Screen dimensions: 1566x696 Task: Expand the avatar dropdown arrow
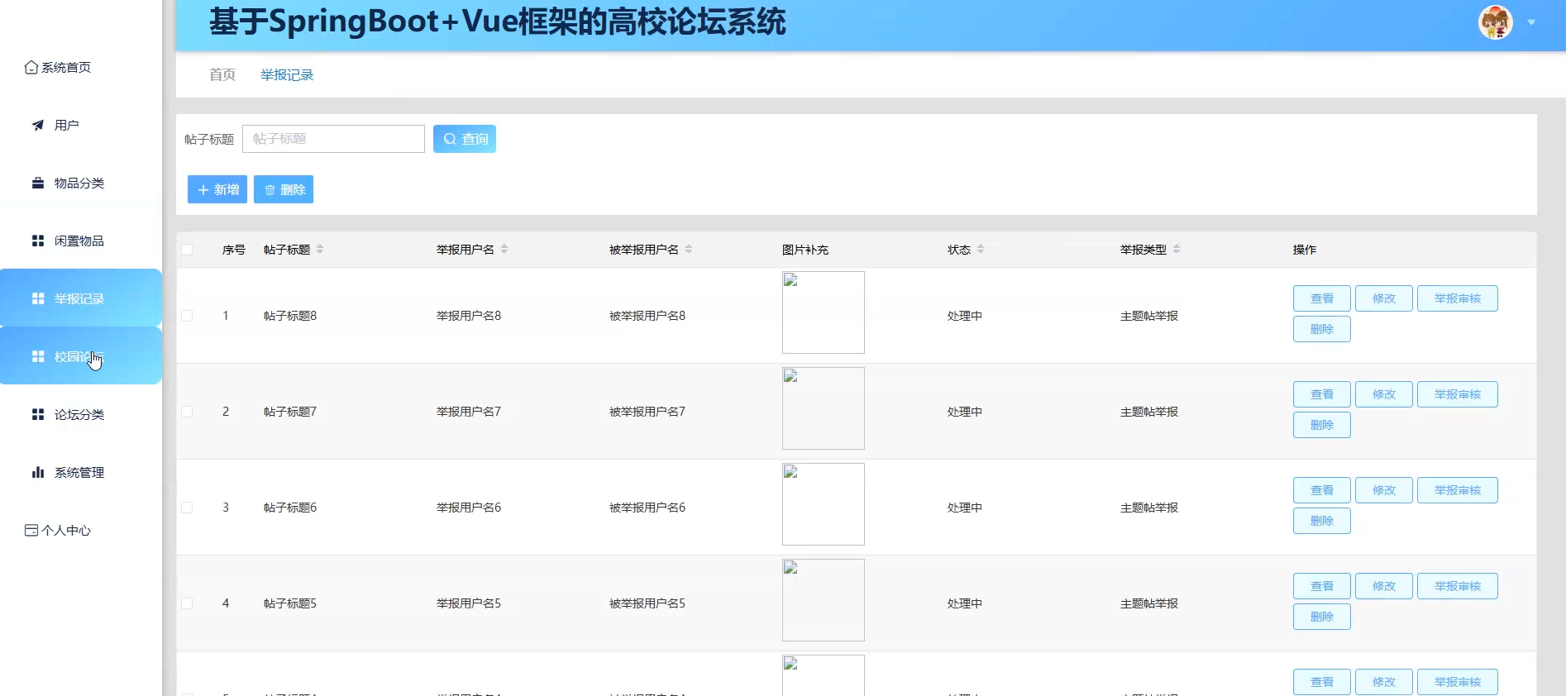click(x=1531, y=22)
